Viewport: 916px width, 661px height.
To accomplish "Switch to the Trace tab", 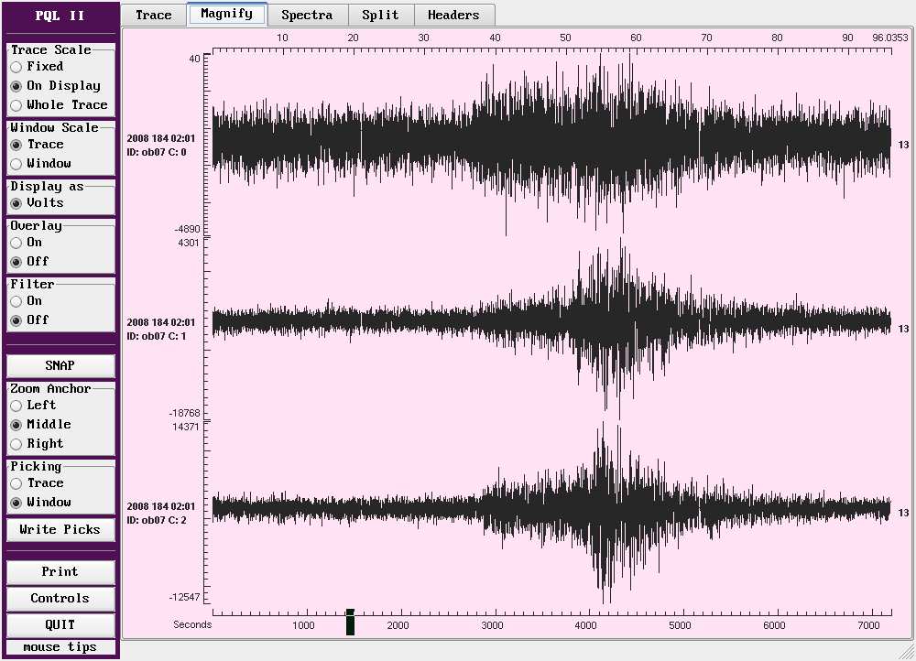I will [154, 15].
